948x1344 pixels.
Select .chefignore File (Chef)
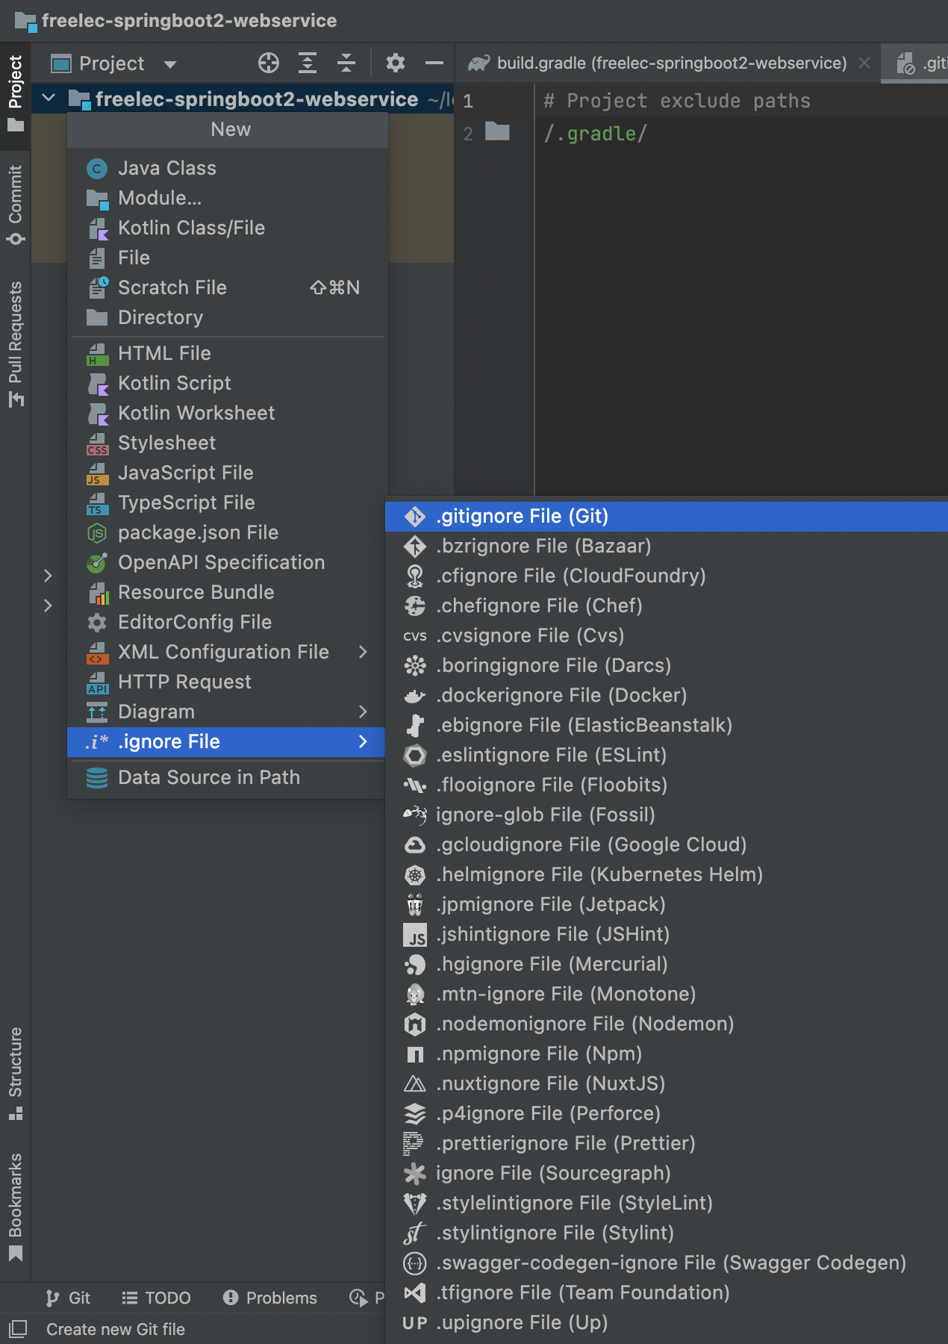667,606
